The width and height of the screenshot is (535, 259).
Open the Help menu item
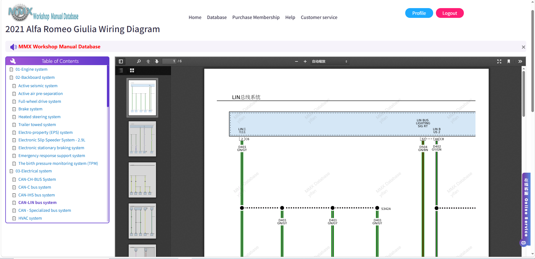290,17
